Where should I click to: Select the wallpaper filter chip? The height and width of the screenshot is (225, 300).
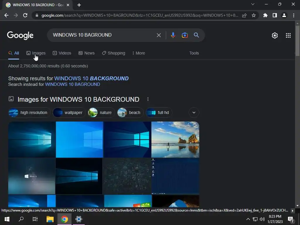pos(69,113)
